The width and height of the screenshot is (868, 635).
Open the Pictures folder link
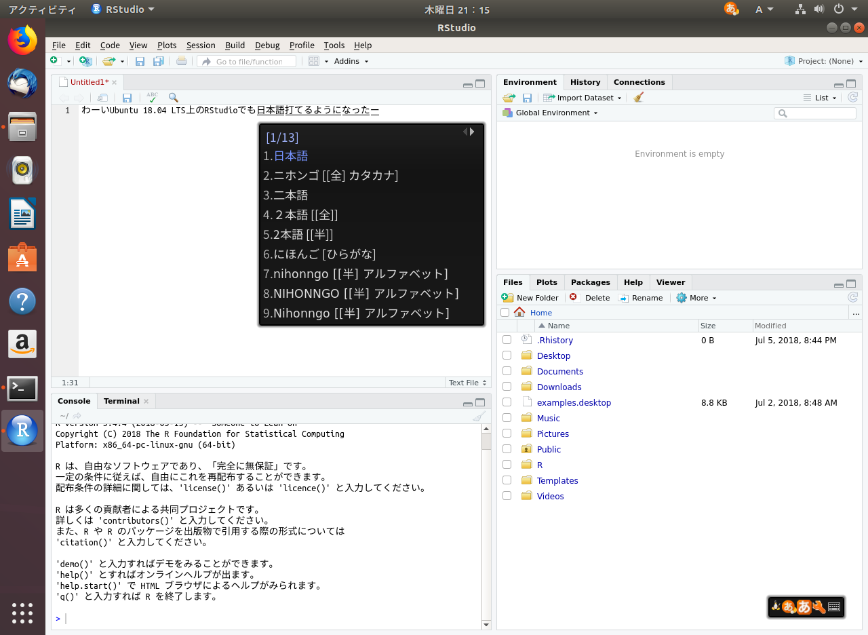553,434
